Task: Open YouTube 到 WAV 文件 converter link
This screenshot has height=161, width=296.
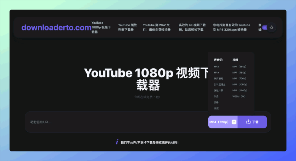Action: [x=157, y=27]
